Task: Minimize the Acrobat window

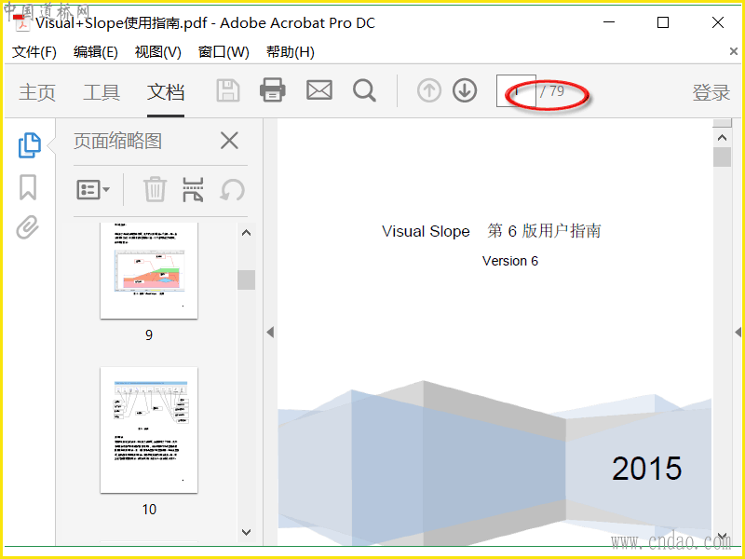Action: click(x=609, y=22)
